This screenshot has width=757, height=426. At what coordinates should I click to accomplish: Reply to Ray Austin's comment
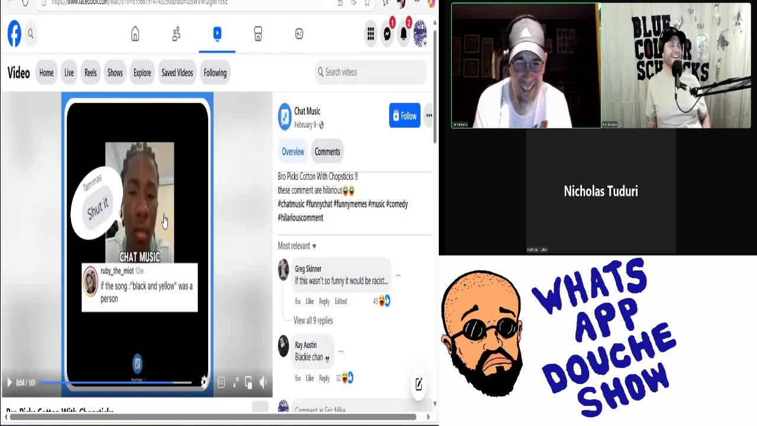[x=324, y=379]
